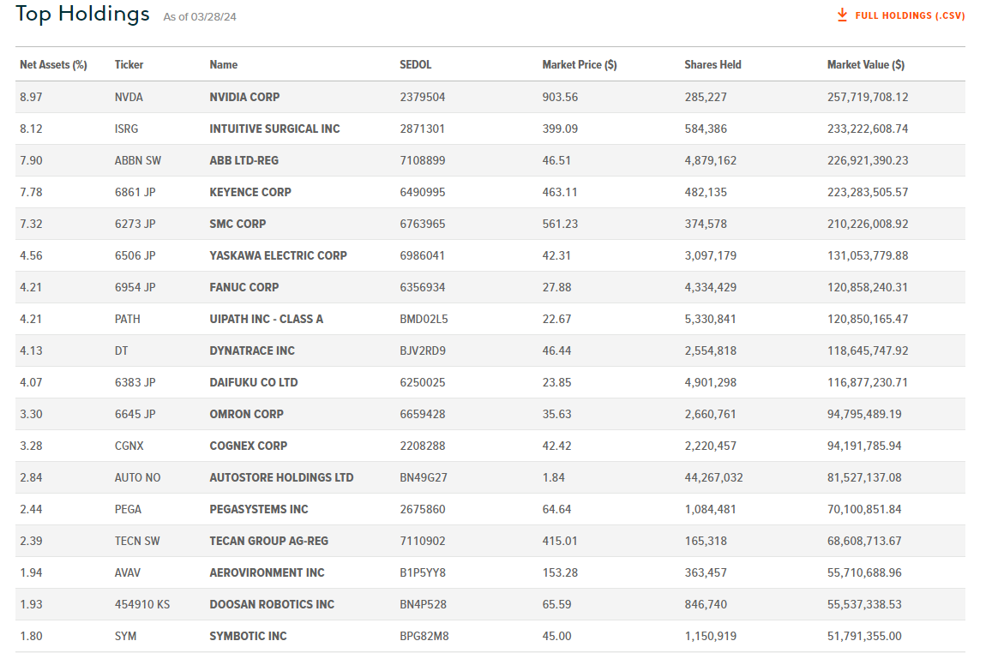Screen dimensions: 992x653
Task: Click the 6273 JP ticker cell
Action: coord(135,224)
